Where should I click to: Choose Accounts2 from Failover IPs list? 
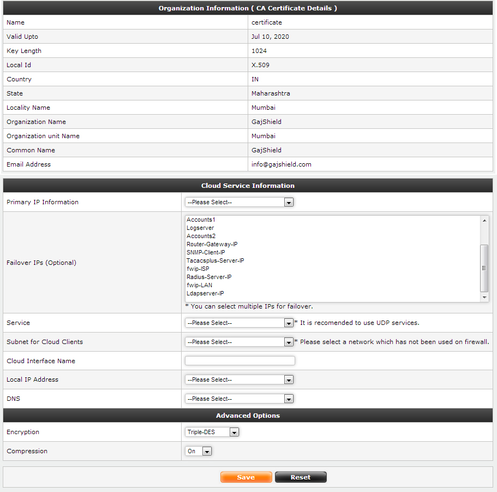[201, 236]
